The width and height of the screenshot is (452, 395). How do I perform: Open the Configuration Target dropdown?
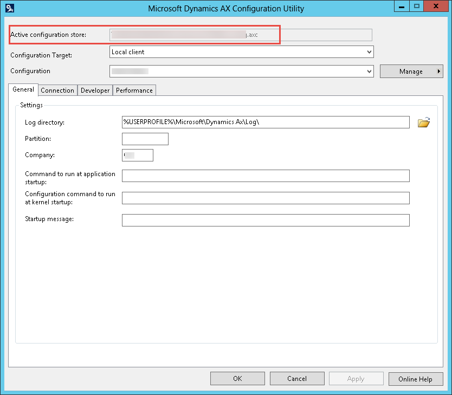pyautogui.click(x=369, y=51)
